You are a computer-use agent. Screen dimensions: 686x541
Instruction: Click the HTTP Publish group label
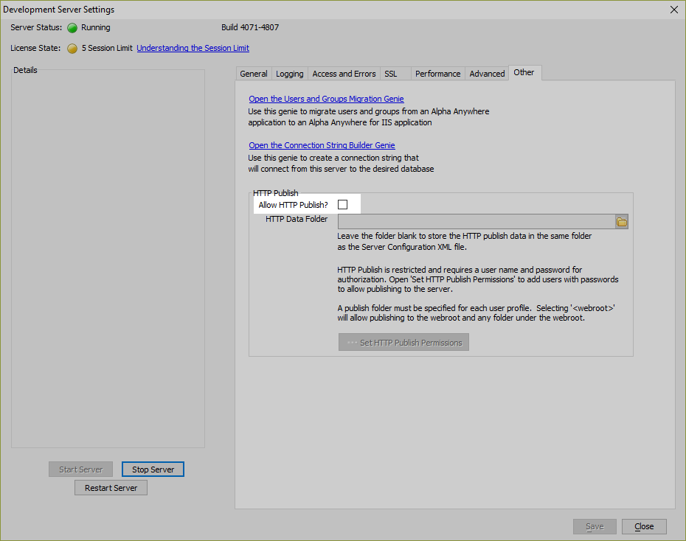pyautogui.click(x=276, y=193)
